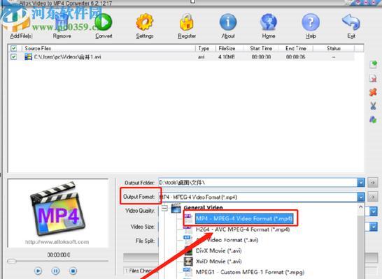Viewport: 382px width, 279px height.
Task: Click the Start Time column header
Action: tap(261, 48)
